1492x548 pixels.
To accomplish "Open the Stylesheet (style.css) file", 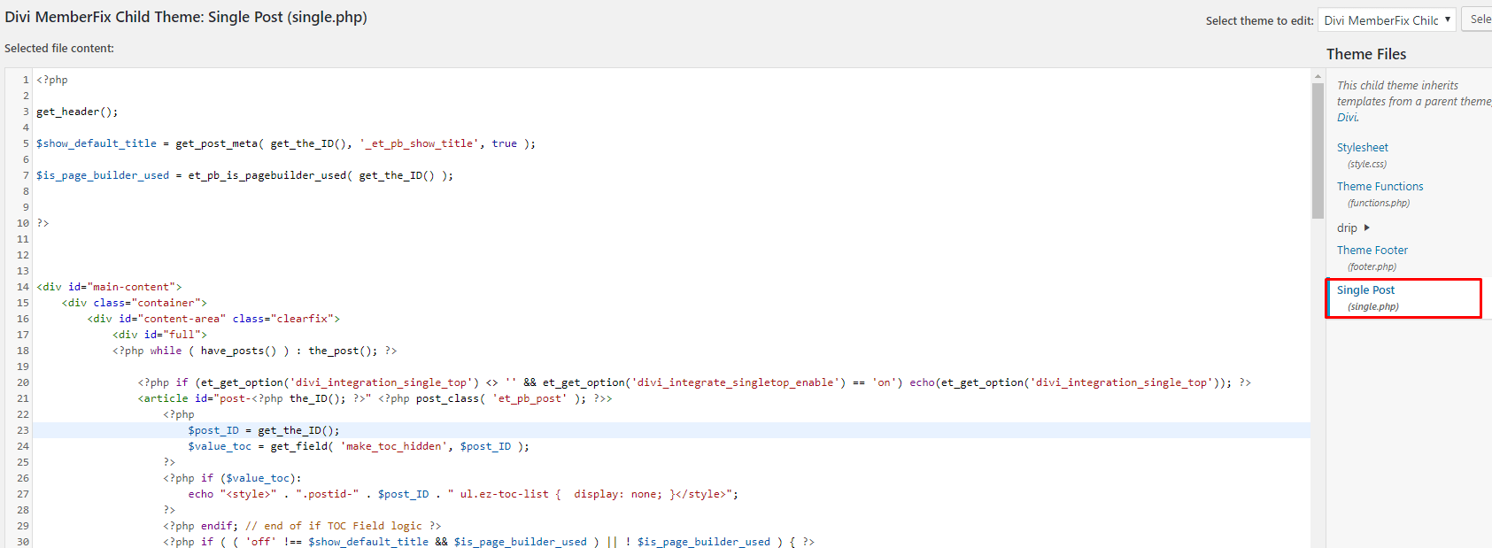I will pyautogui.click(x=1363, y=148).
